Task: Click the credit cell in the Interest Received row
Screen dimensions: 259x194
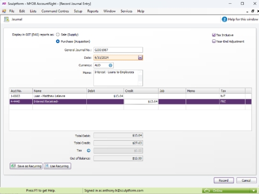Action: [x=141, y=101]
